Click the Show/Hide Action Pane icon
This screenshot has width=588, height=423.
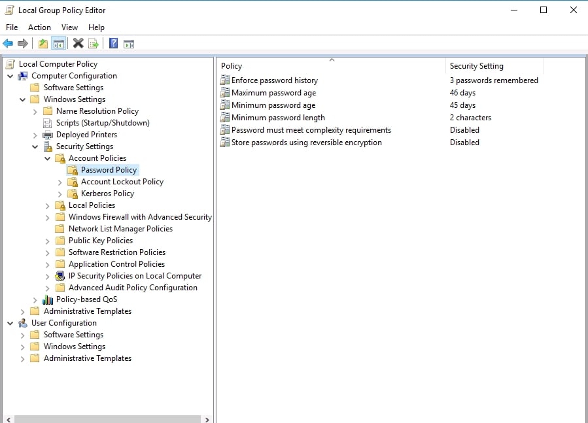(128, 43)
